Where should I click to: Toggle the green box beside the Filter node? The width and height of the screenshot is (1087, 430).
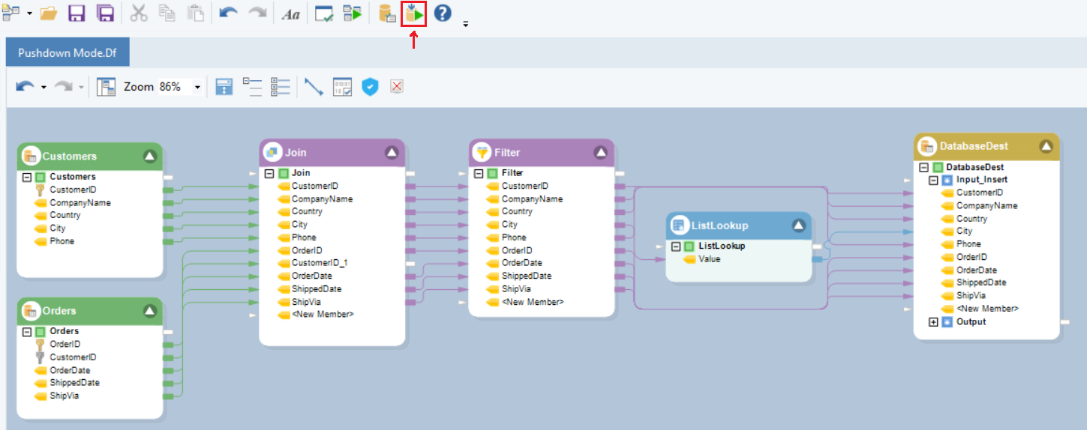[492, 173]
